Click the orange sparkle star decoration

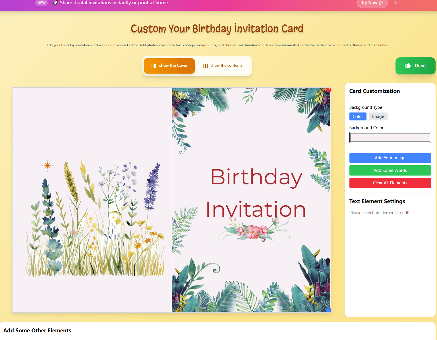coord(47,165)
